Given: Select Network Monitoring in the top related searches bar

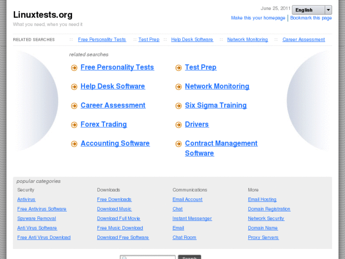Looking at the screenshot, I should (x=247, y=39).
